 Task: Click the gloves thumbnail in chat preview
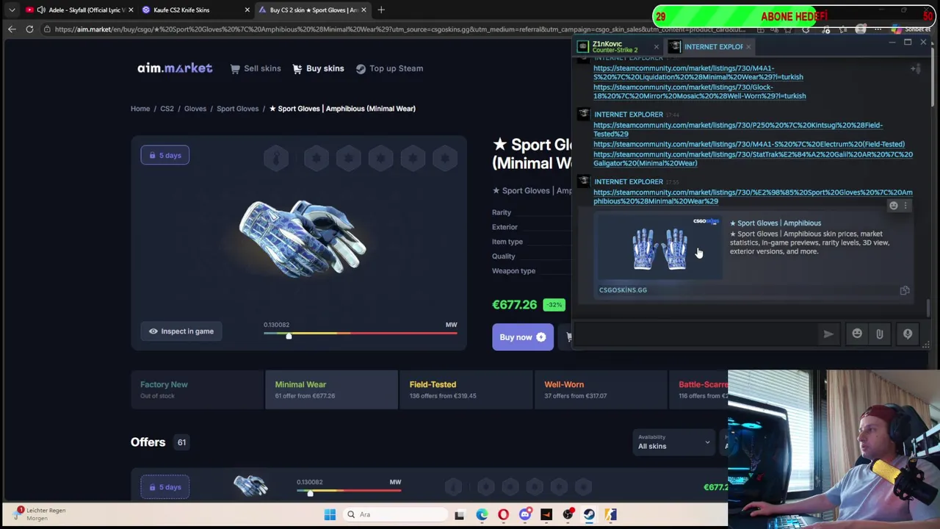(x=659, y=248)
